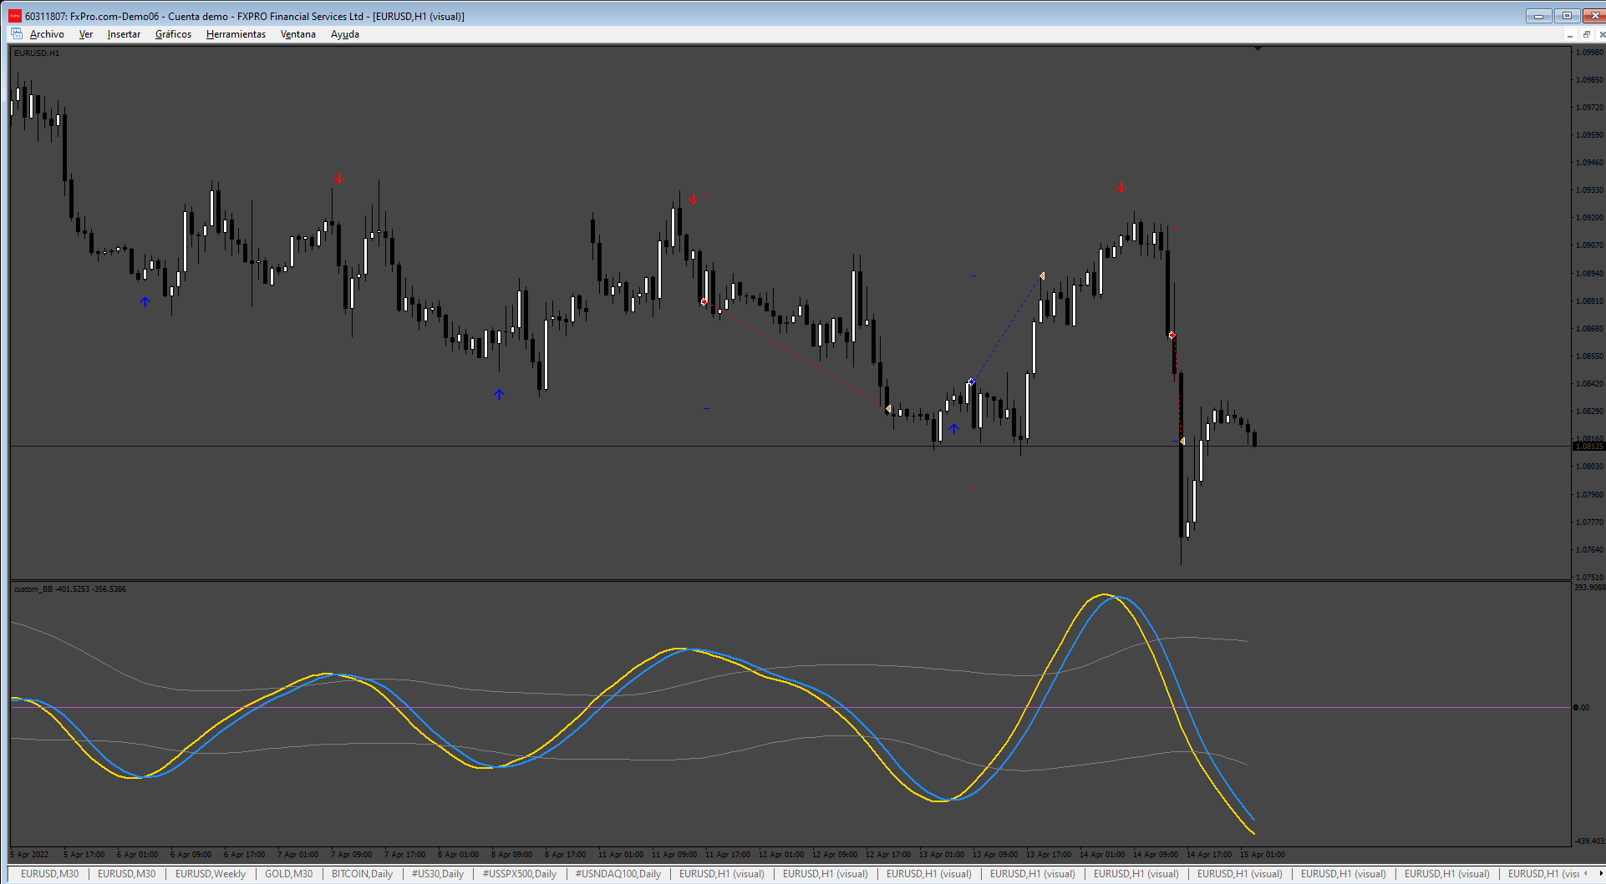The width and height of the screenshot is (1606, 884).
Task: Click the FxPro app icon in title bar
Action: [x=15, y=16]
